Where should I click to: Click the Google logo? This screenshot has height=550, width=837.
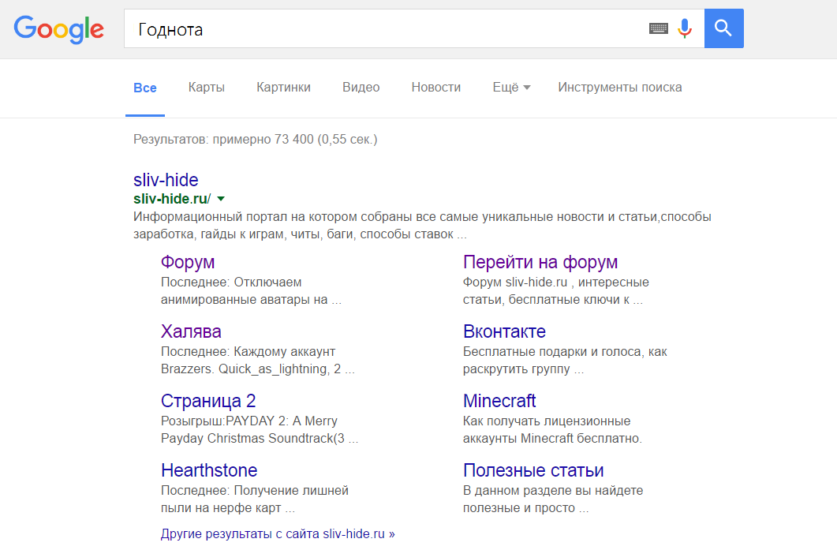pyautogui.click(x=58, y=29)
